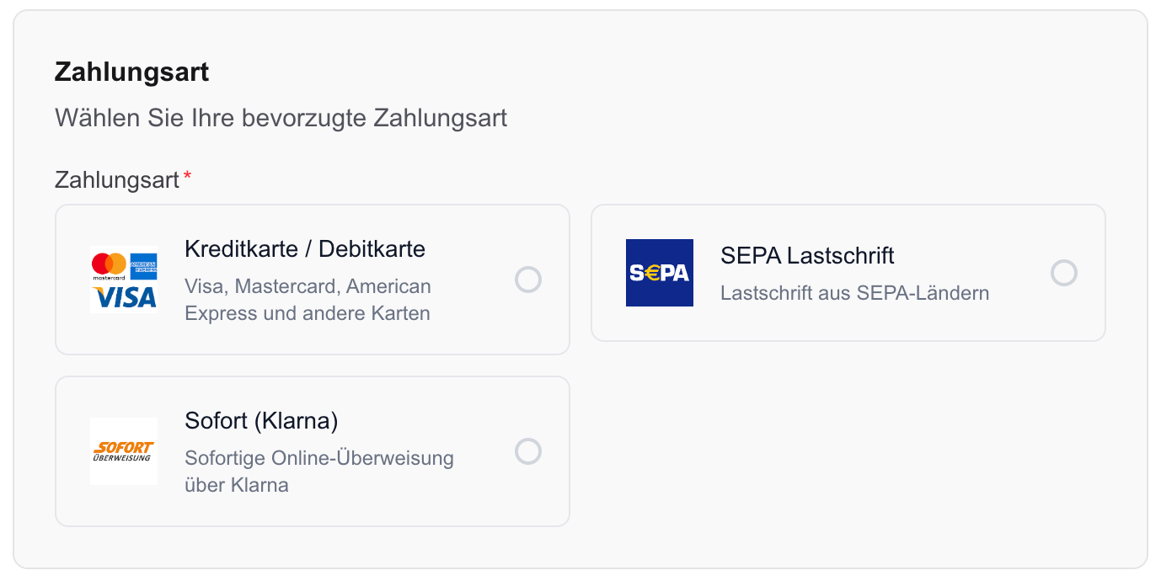
Task: Select the SEPA Lastschrift radio button
Action: coord(1064,272)
